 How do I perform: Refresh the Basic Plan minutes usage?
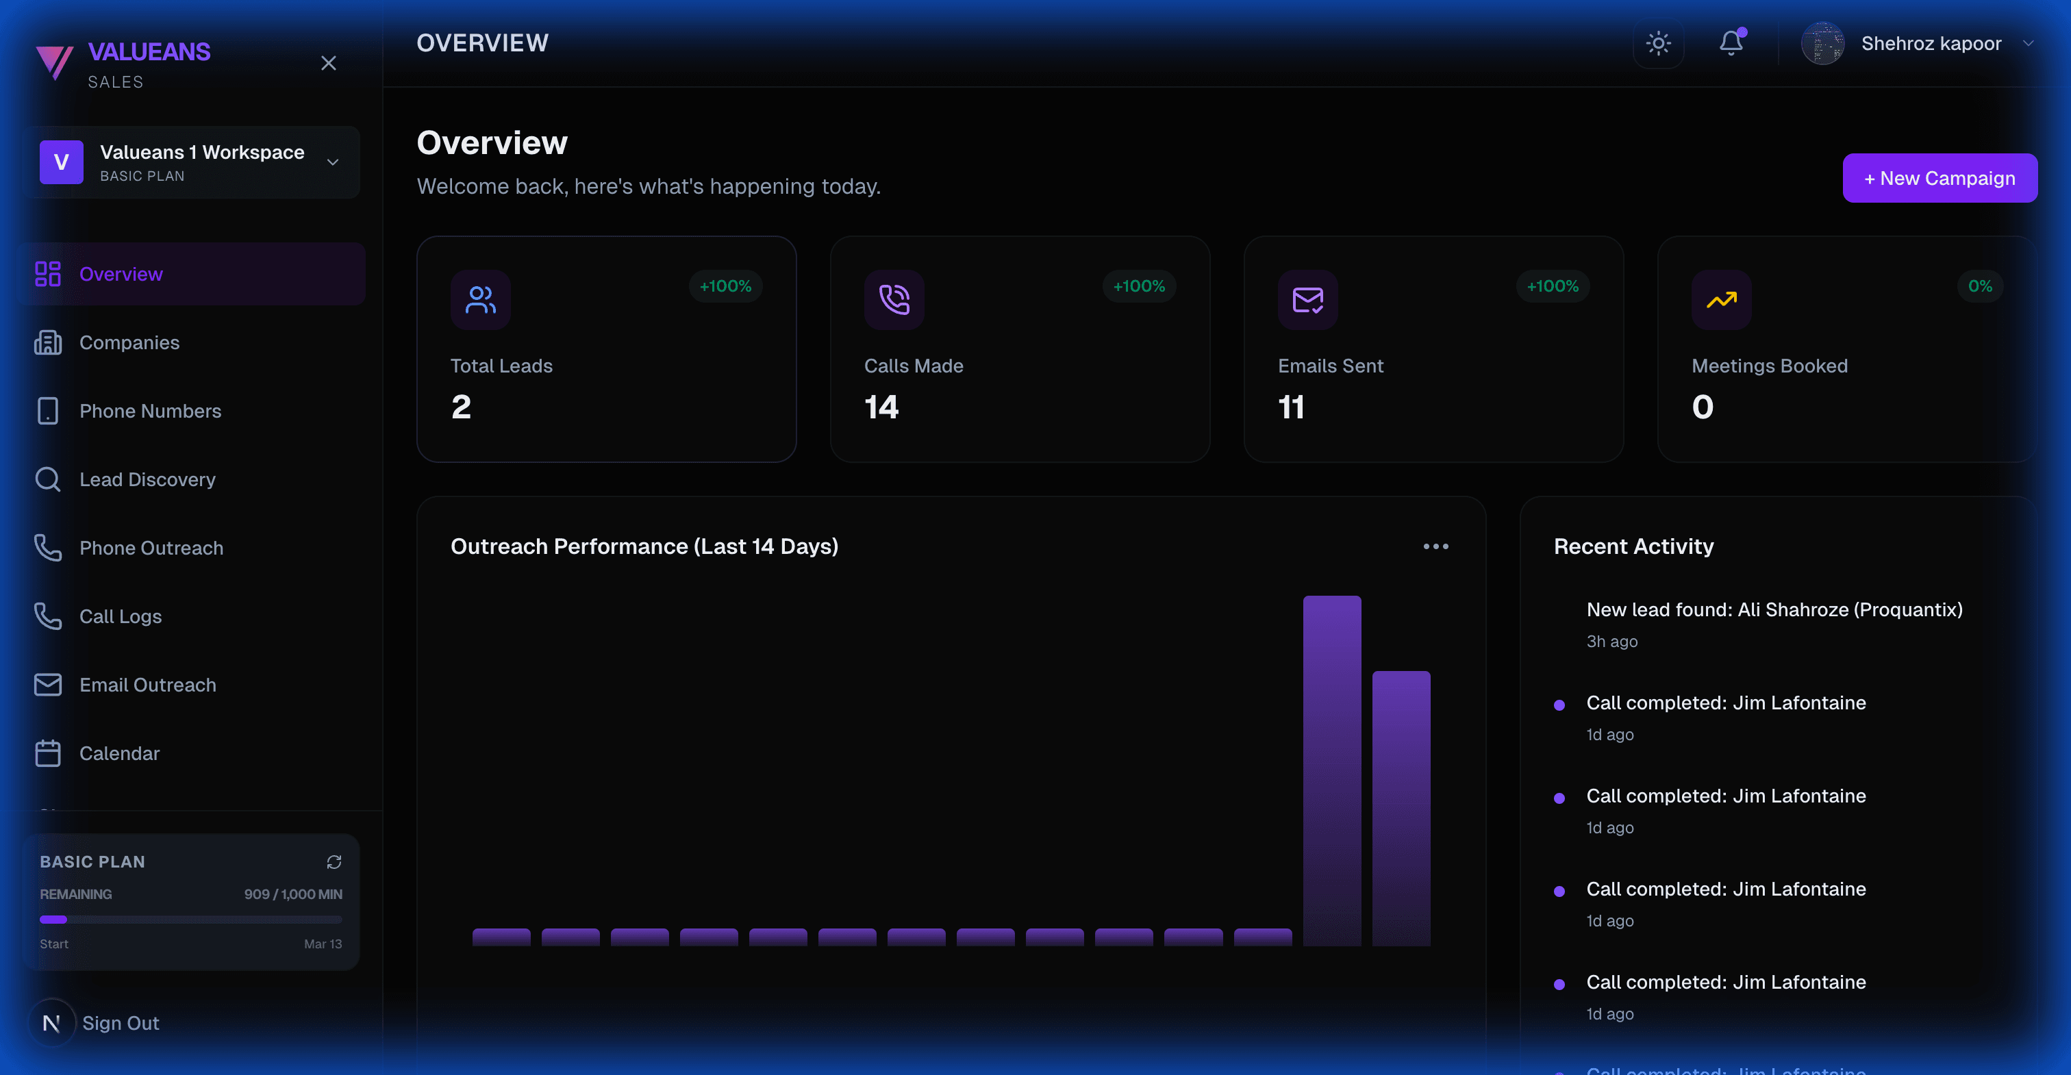(334, 861)
